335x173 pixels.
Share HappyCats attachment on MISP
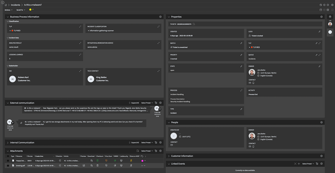131,161
